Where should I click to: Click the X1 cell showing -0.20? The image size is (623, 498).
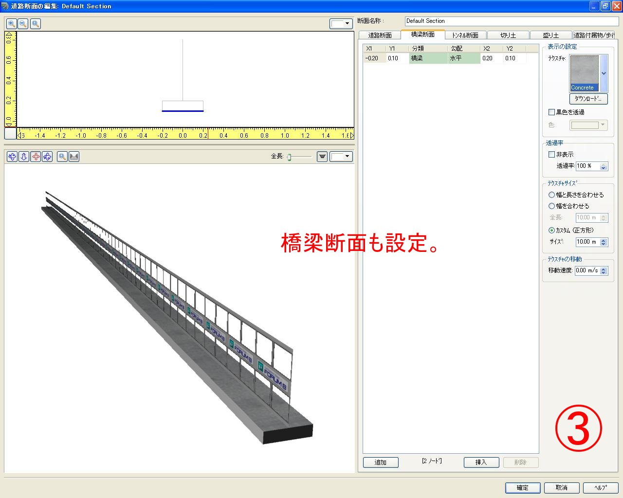(375, 58)
